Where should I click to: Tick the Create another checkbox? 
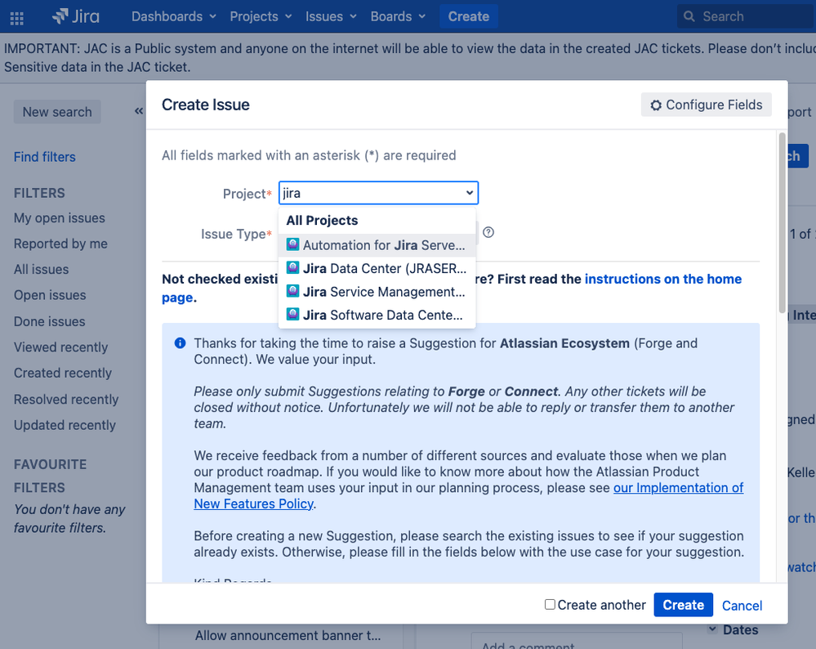click(x=550, y=604)
